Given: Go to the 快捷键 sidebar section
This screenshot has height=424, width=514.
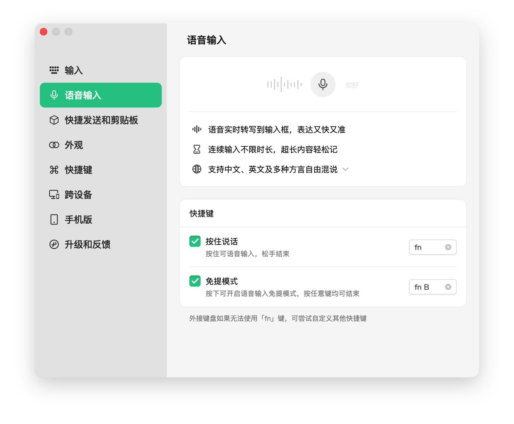Looking at the screenshot, I should click(101, 170).
